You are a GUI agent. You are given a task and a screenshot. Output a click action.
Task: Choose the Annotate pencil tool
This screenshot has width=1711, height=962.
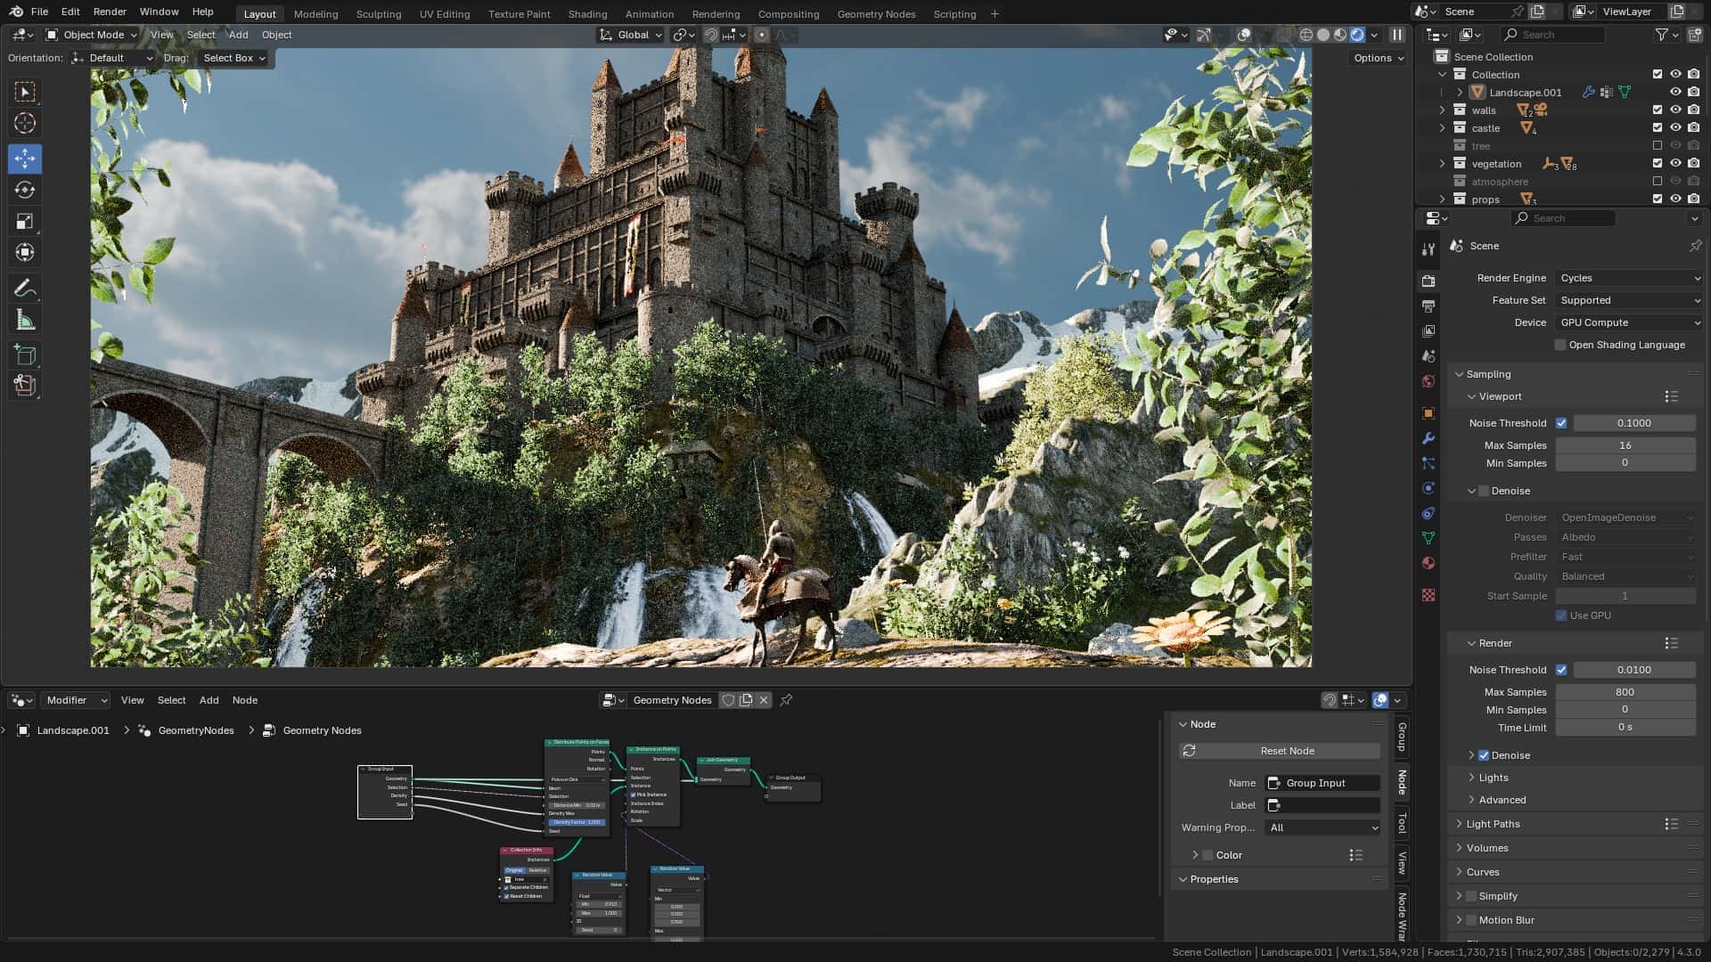coord(25,288)
